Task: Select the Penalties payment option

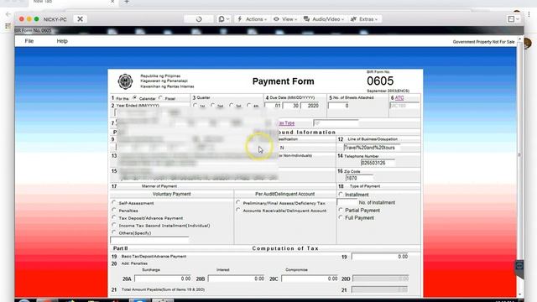Action: 114,211
